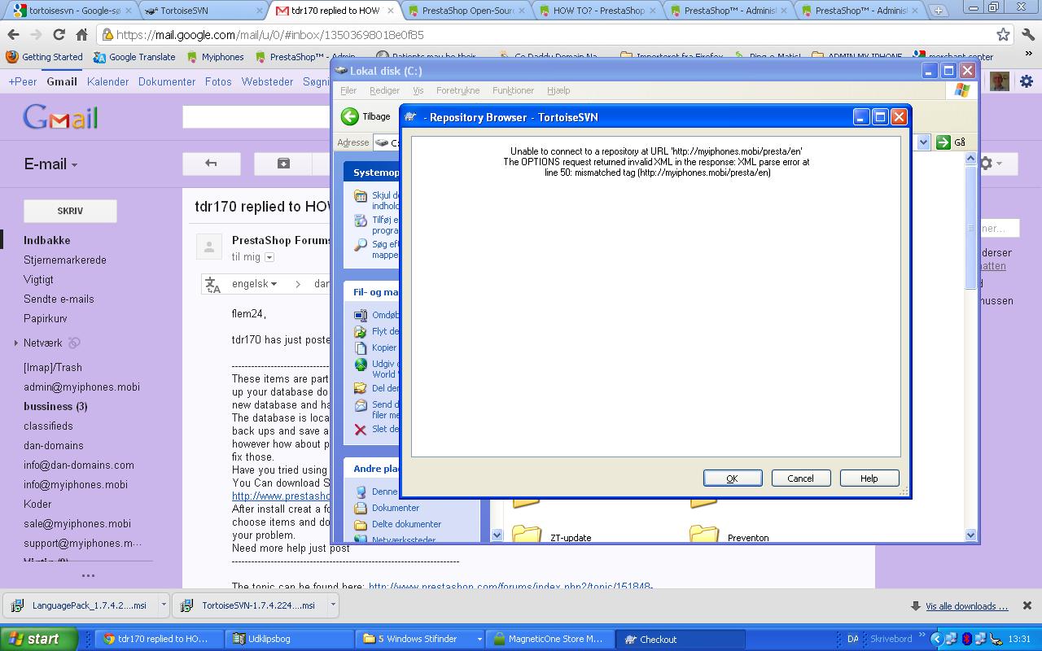
Task: Open Chrome home page
Action: tap(81, 35)
